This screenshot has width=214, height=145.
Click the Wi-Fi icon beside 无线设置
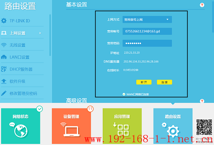pyautogui.click(x=4, y=45)
